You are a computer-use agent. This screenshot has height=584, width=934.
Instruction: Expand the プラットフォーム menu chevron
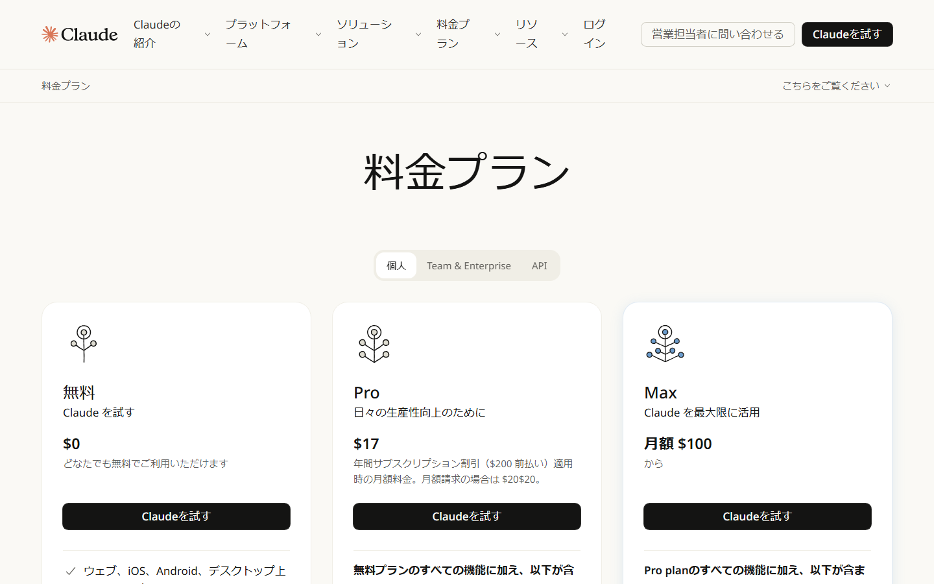point(318,34)
